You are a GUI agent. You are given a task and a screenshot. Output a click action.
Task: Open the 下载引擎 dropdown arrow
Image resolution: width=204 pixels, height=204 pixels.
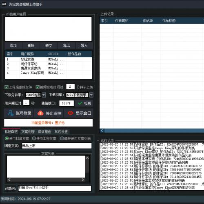91,95
